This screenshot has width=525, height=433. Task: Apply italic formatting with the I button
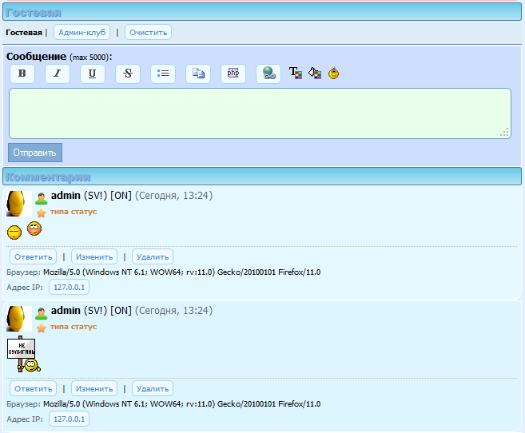(58, 73)
